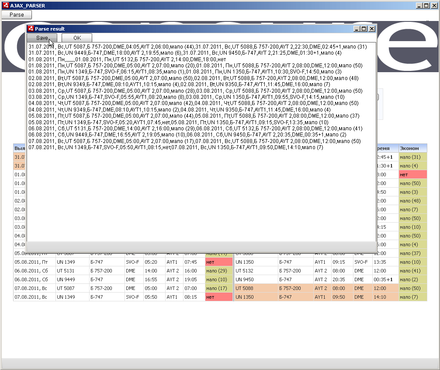The image size is (440, 370).
Task: Select the мало (2) cell
Action: pos(413,279)
